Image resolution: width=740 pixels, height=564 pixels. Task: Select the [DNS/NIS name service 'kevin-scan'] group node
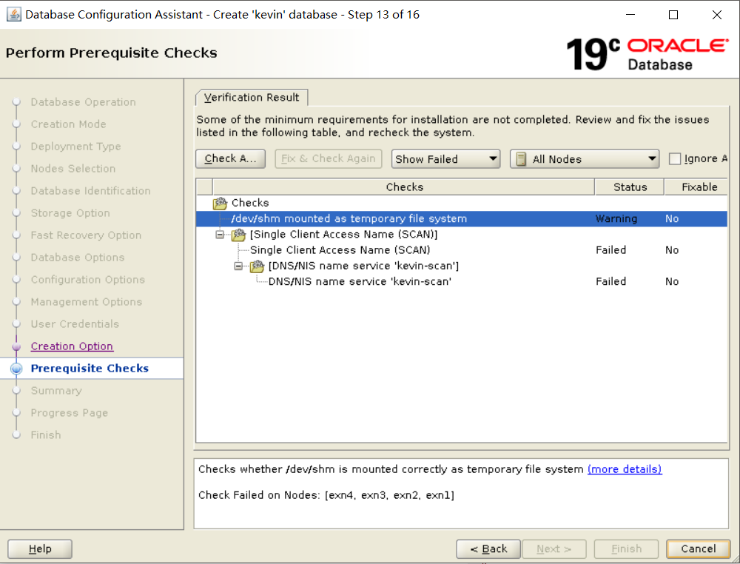(363, 266)
